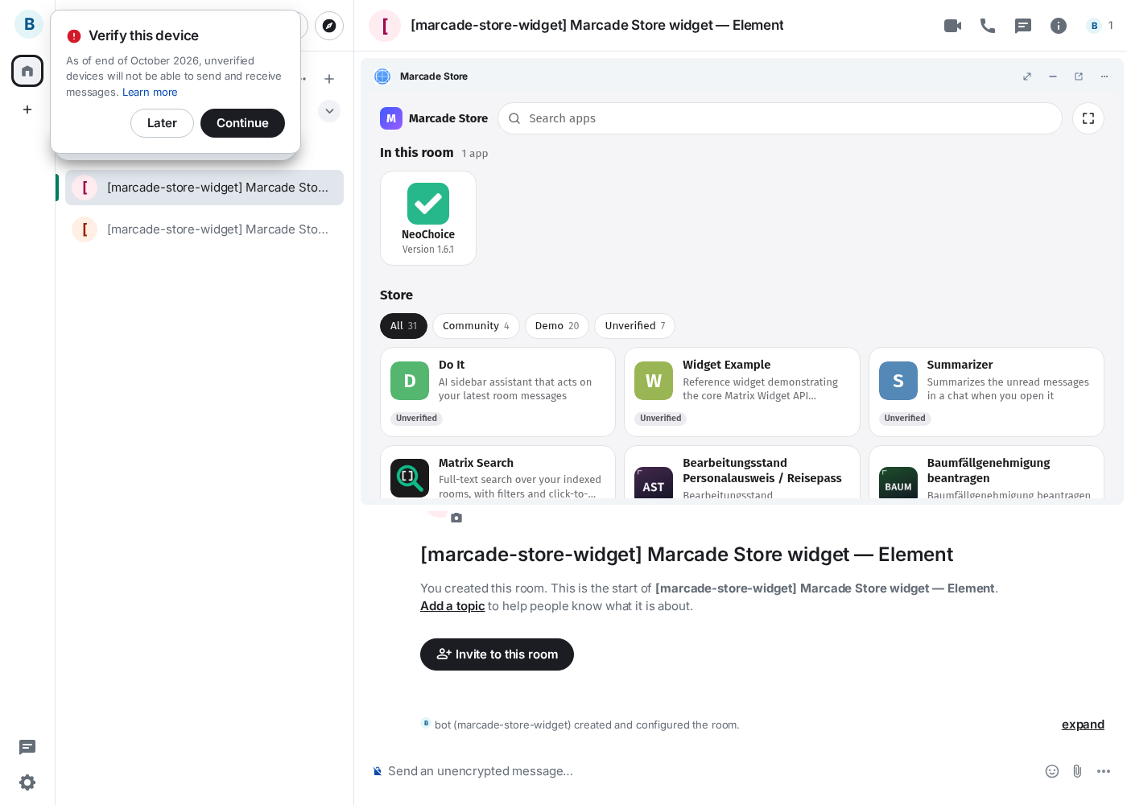Select the Unverified filter tab
Viewport: 1127px width, 805px height.
tap(635, 326)
